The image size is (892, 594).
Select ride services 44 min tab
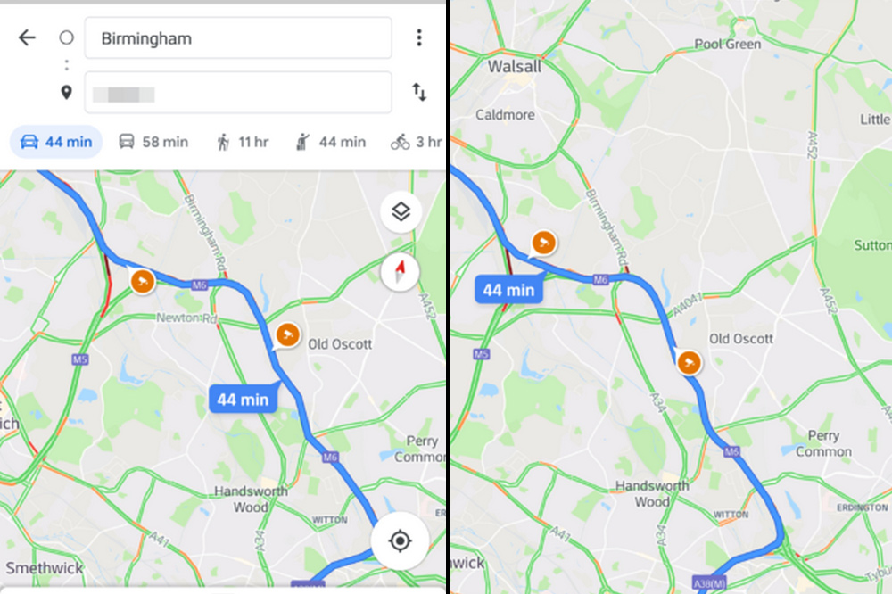point(330,142)
